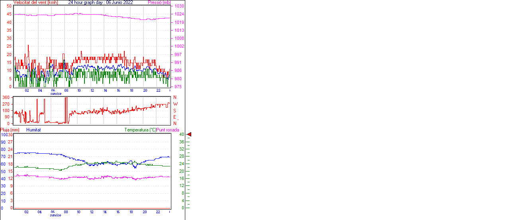Click the 975 pressure axis value

[x=178, y=87]
